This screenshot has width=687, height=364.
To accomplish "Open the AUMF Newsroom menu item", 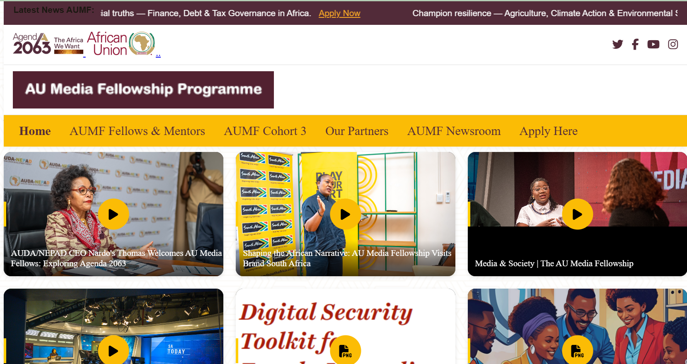I will tap(454, 131).
